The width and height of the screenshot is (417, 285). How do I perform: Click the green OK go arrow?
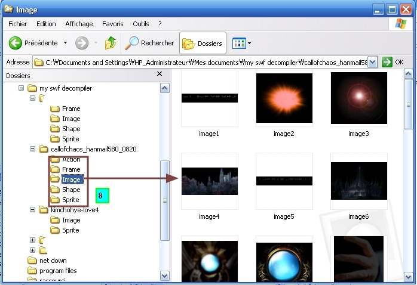(x=387, y=62)
